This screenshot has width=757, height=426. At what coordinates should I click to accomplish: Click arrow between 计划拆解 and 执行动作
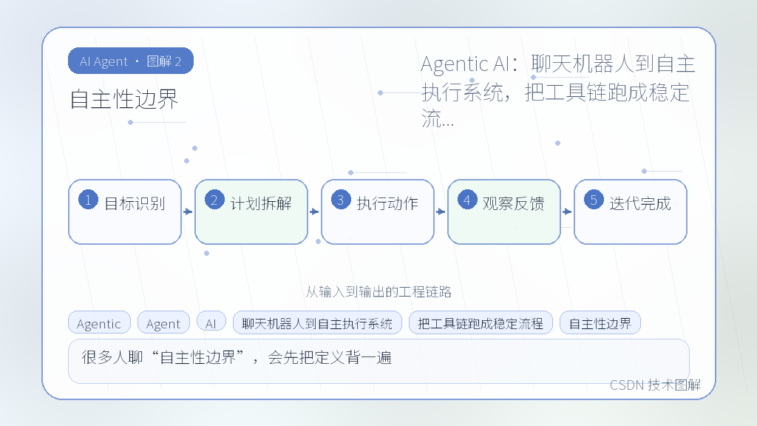315,212
